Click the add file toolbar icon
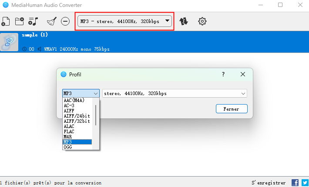309x187 pixels. pos(6,21)
